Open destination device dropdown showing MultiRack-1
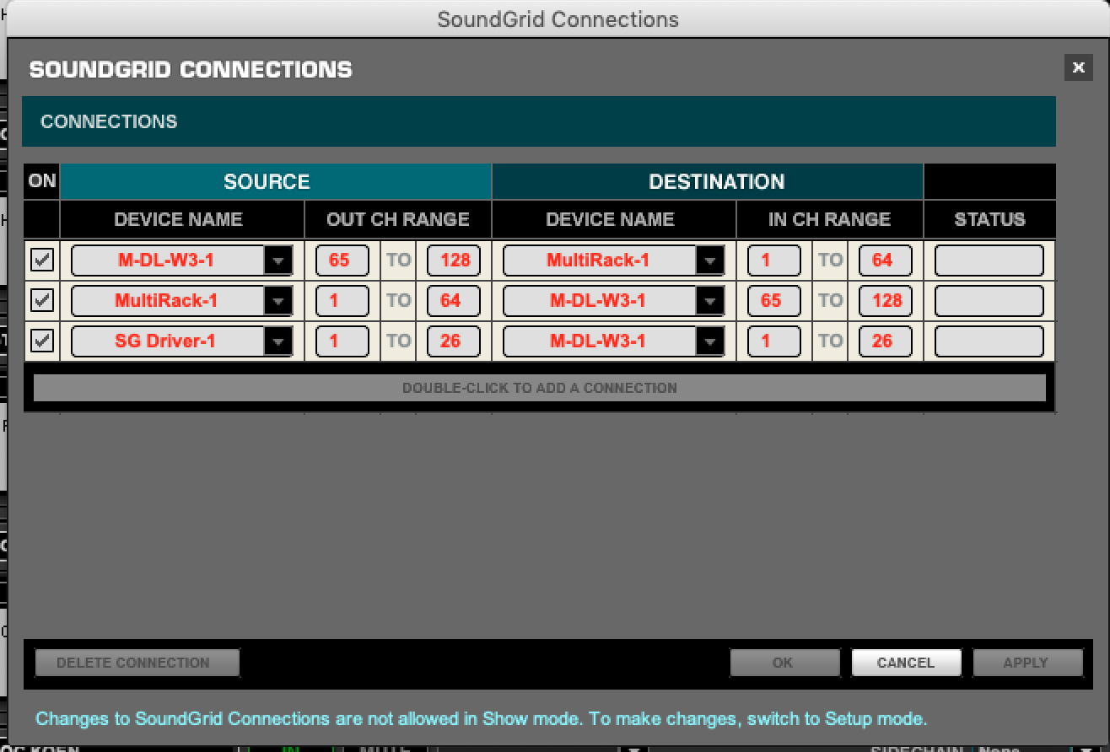This screenshot has height=752, width=1110. coord(614,261)
